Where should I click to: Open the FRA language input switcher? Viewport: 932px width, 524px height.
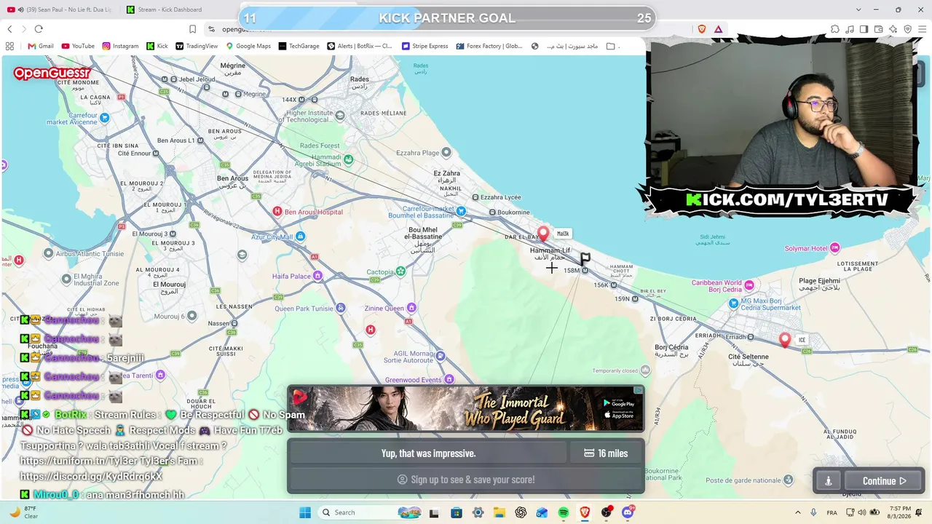point(832,512)
